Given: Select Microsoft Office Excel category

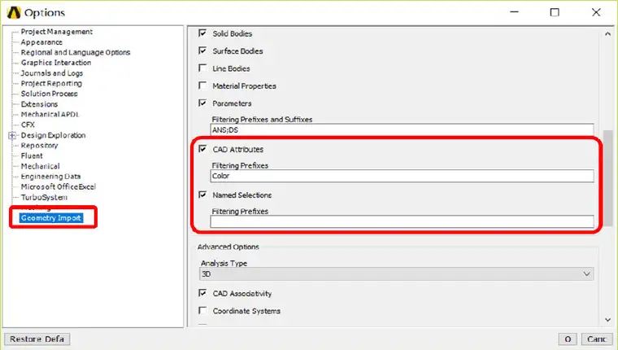Looking at the screenshot, I should 58,186.
